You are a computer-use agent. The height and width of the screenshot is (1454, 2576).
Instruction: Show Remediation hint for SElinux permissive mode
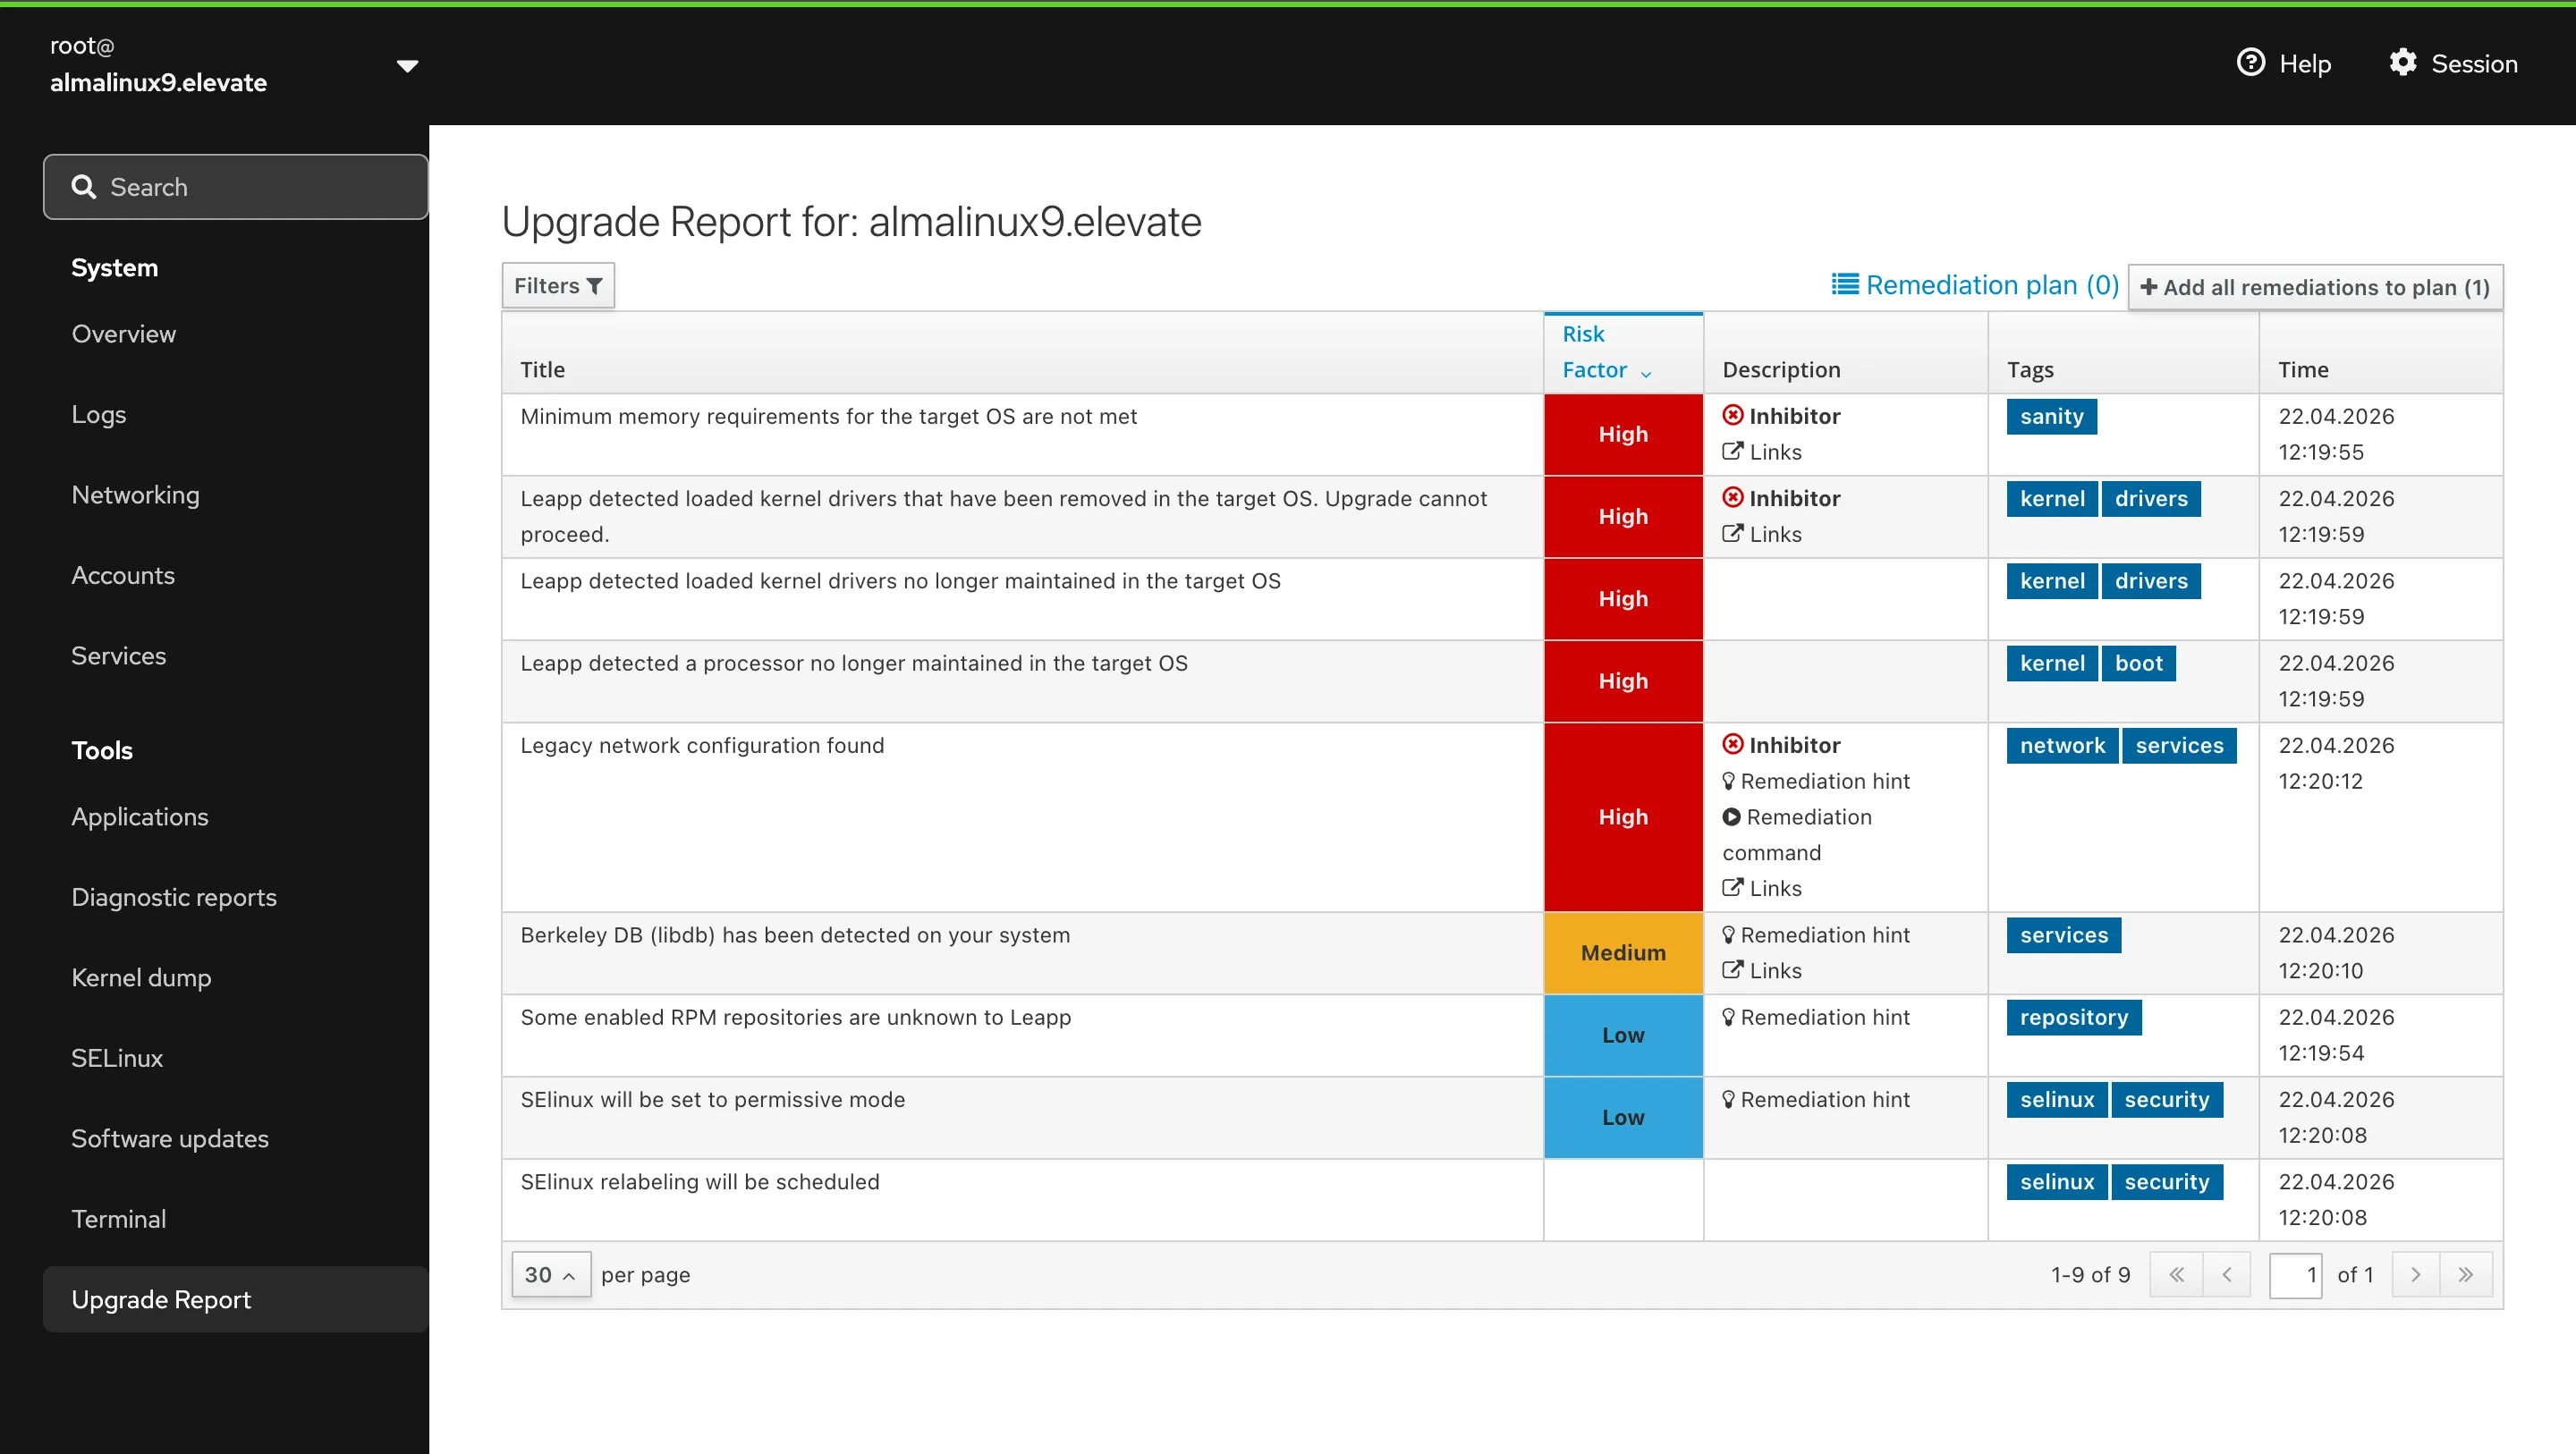tap(1816, 1098)
